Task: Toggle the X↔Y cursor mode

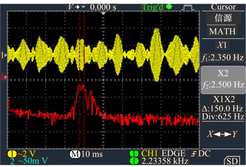Action: [x=224, y=134]
